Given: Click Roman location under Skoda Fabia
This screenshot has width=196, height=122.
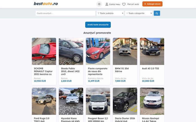Looking at the screenshot, I should [x=64, y=78].
